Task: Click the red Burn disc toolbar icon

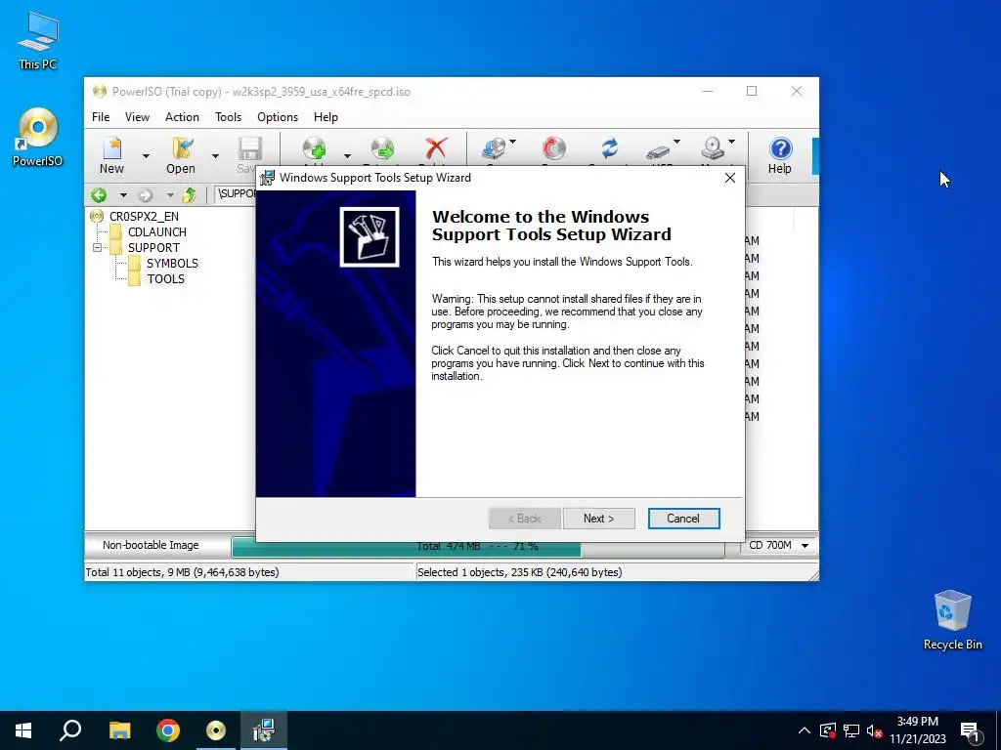Action: [x=554, y=148]
